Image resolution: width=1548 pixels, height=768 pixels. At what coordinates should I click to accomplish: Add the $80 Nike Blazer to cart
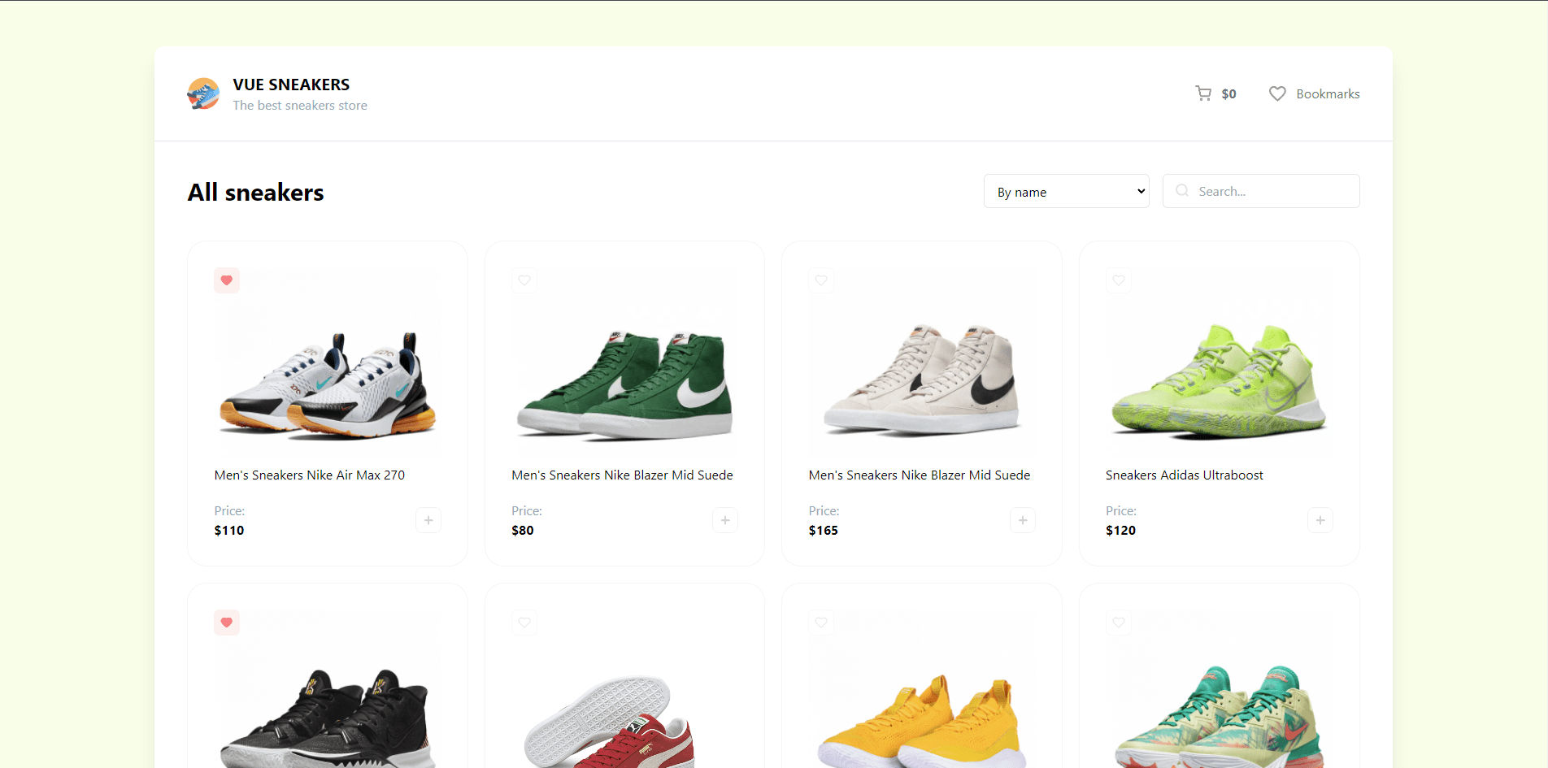coord(725,520)
